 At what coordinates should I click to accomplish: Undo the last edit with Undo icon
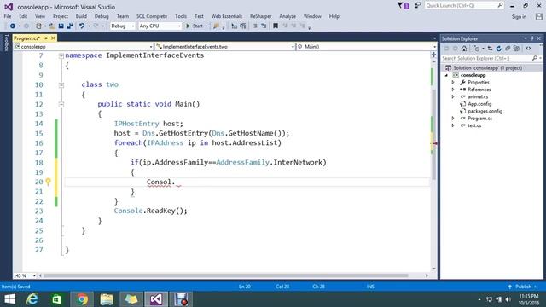click(x=82, y=26)
